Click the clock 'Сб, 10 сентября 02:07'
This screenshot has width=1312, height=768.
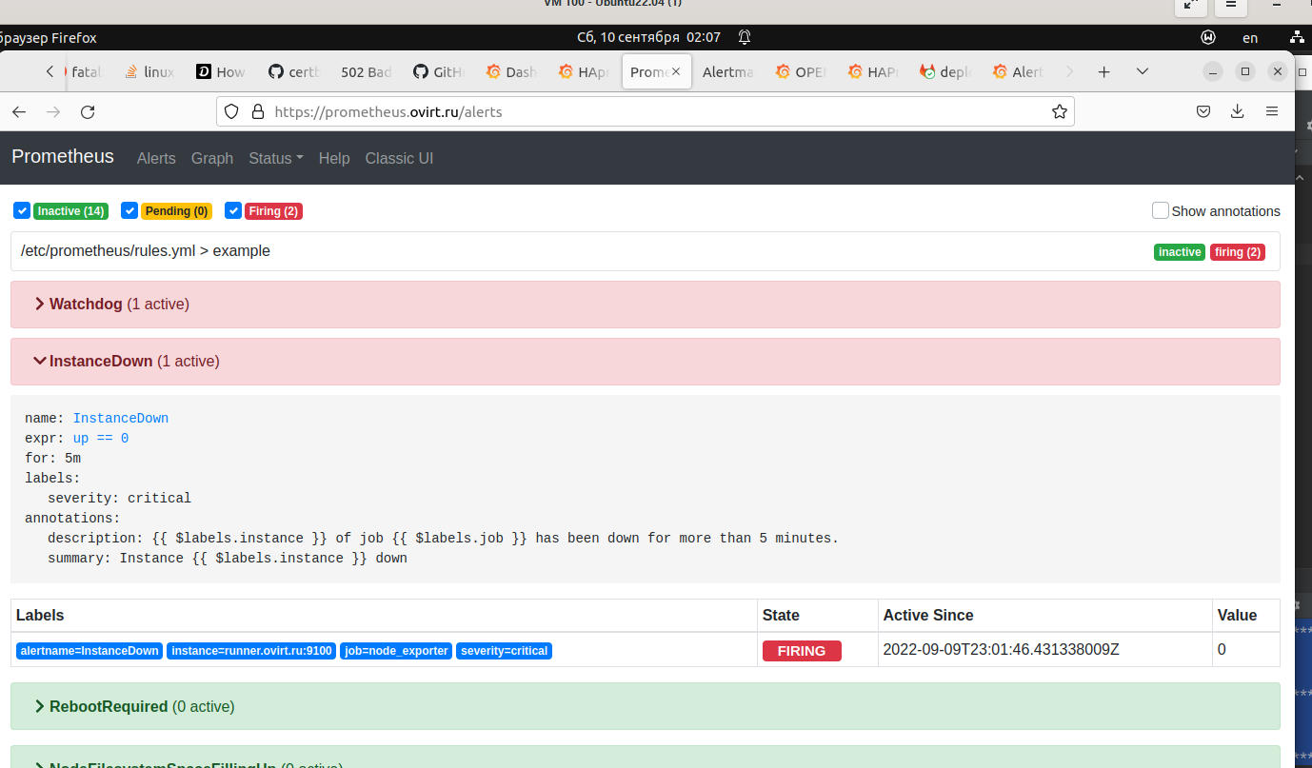[x=649, y=37]
